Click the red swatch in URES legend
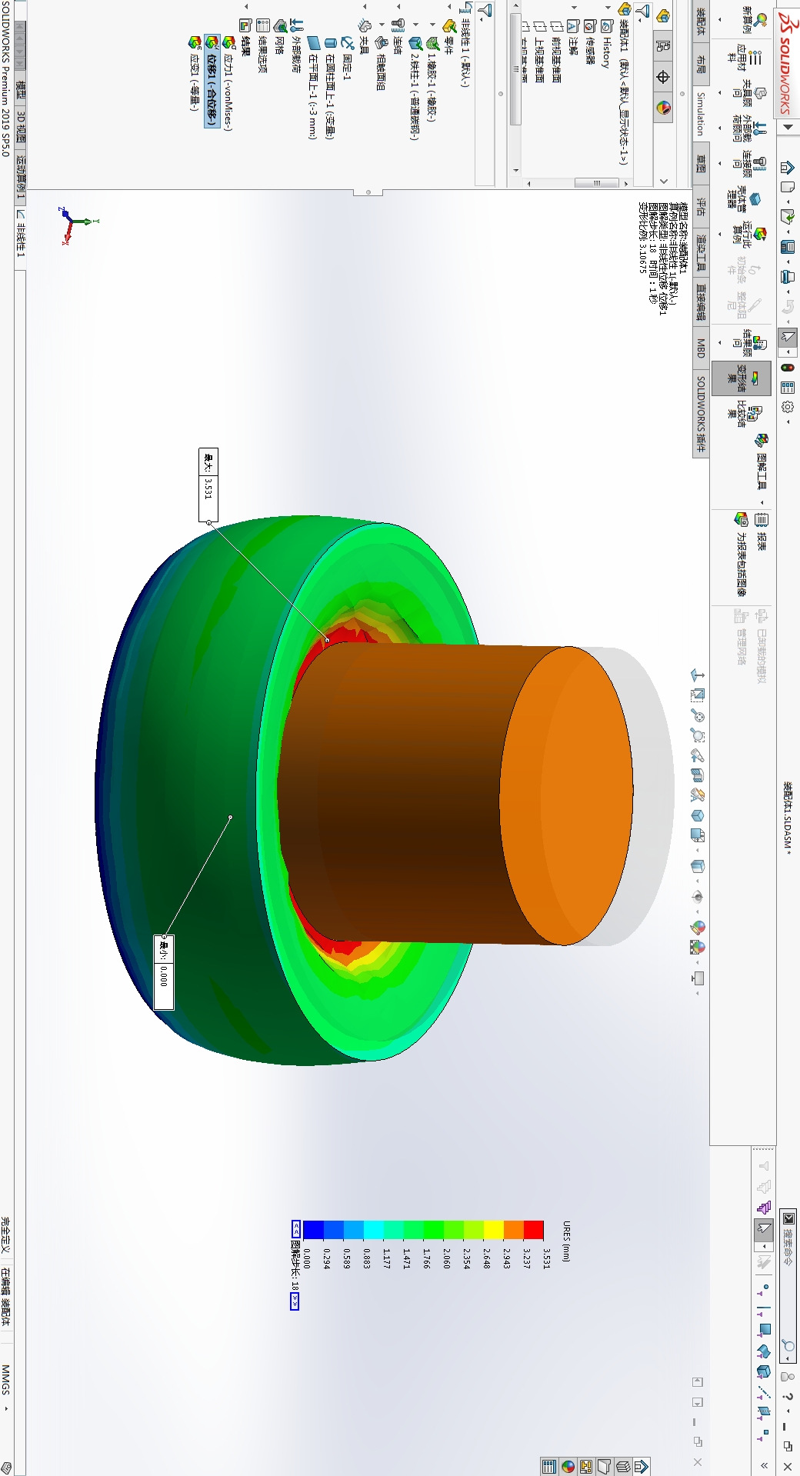Screen dimensions: 800x1476 [533, 1229]
